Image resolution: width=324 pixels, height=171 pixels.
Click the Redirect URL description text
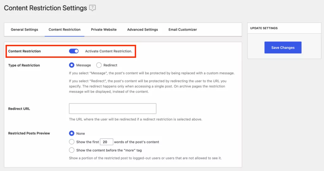[135, 119]
